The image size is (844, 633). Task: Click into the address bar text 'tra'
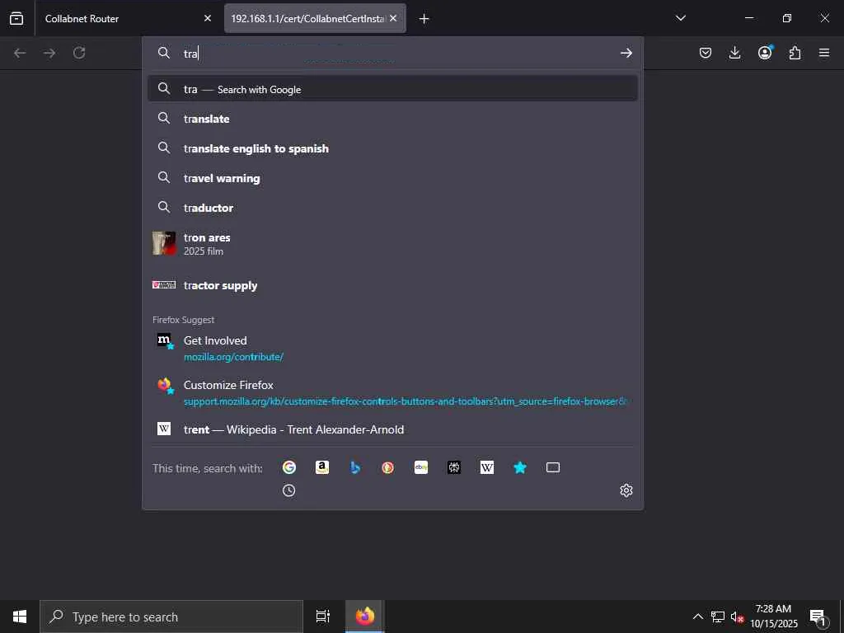coord(191,54)
